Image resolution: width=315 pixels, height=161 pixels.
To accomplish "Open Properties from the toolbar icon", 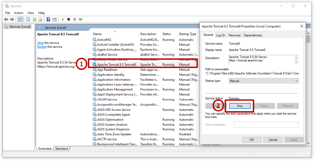I will 28,19.
